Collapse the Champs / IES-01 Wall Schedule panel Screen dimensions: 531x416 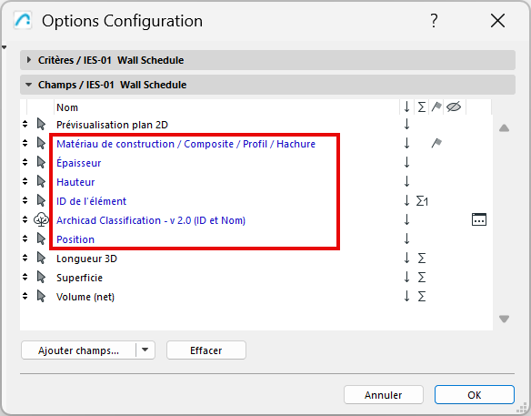29,85
